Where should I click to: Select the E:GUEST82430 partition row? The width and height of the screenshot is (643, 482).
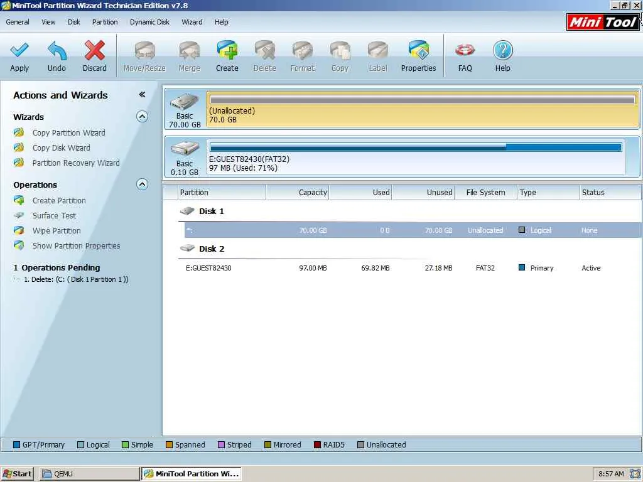click(x=413, y=267)
